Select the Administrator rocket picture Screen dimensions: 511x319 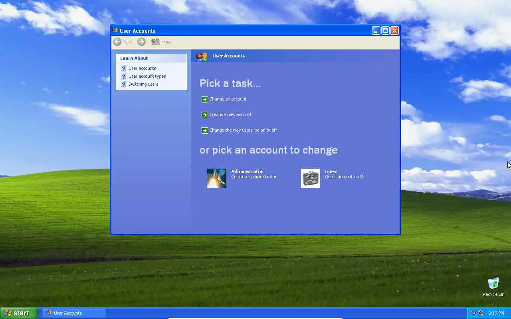(x=217, y=178)
